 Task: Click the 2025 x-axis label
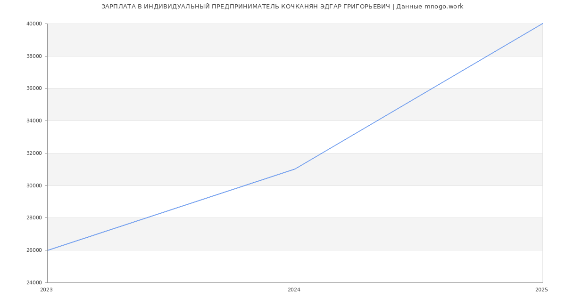541,290
